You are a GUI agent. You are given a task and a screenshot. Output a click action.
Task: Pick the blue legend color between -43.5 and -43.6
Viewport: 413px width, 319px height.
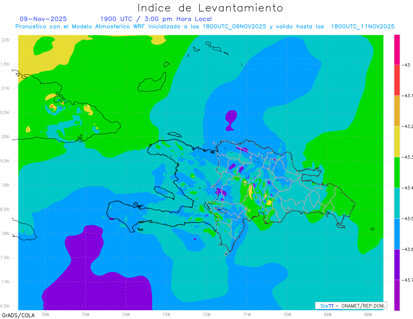[x=397, y=234]
